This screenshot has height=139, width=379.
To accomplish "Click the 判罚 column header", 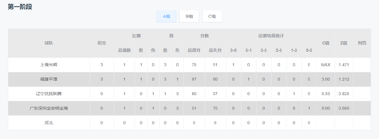I will coord(362,43).
